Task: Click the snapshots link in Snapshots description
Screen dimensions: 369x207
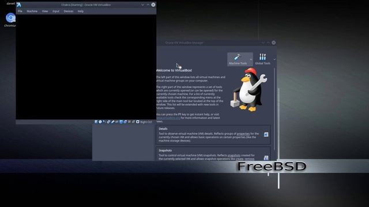Action: pos(234,155)
